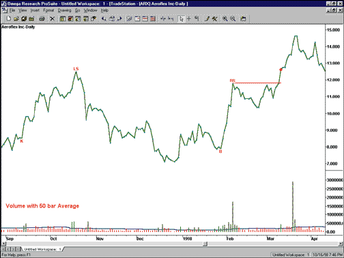Click the pen drawing tool icon
Image resolution: width=344 pixels, height=258 pixels.
(207, 18)
